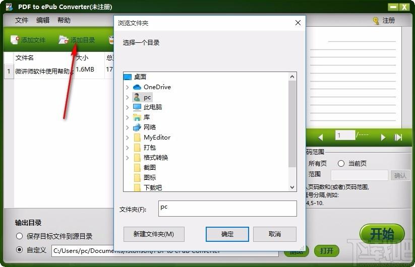This screenshot has width=415, height=267.
Task: Expand the 格式转换 tree node
Action: (127, 158)
